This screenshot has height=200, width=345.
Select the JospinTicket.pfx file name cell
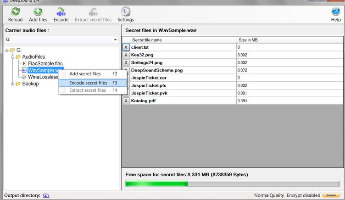(183, 86)
